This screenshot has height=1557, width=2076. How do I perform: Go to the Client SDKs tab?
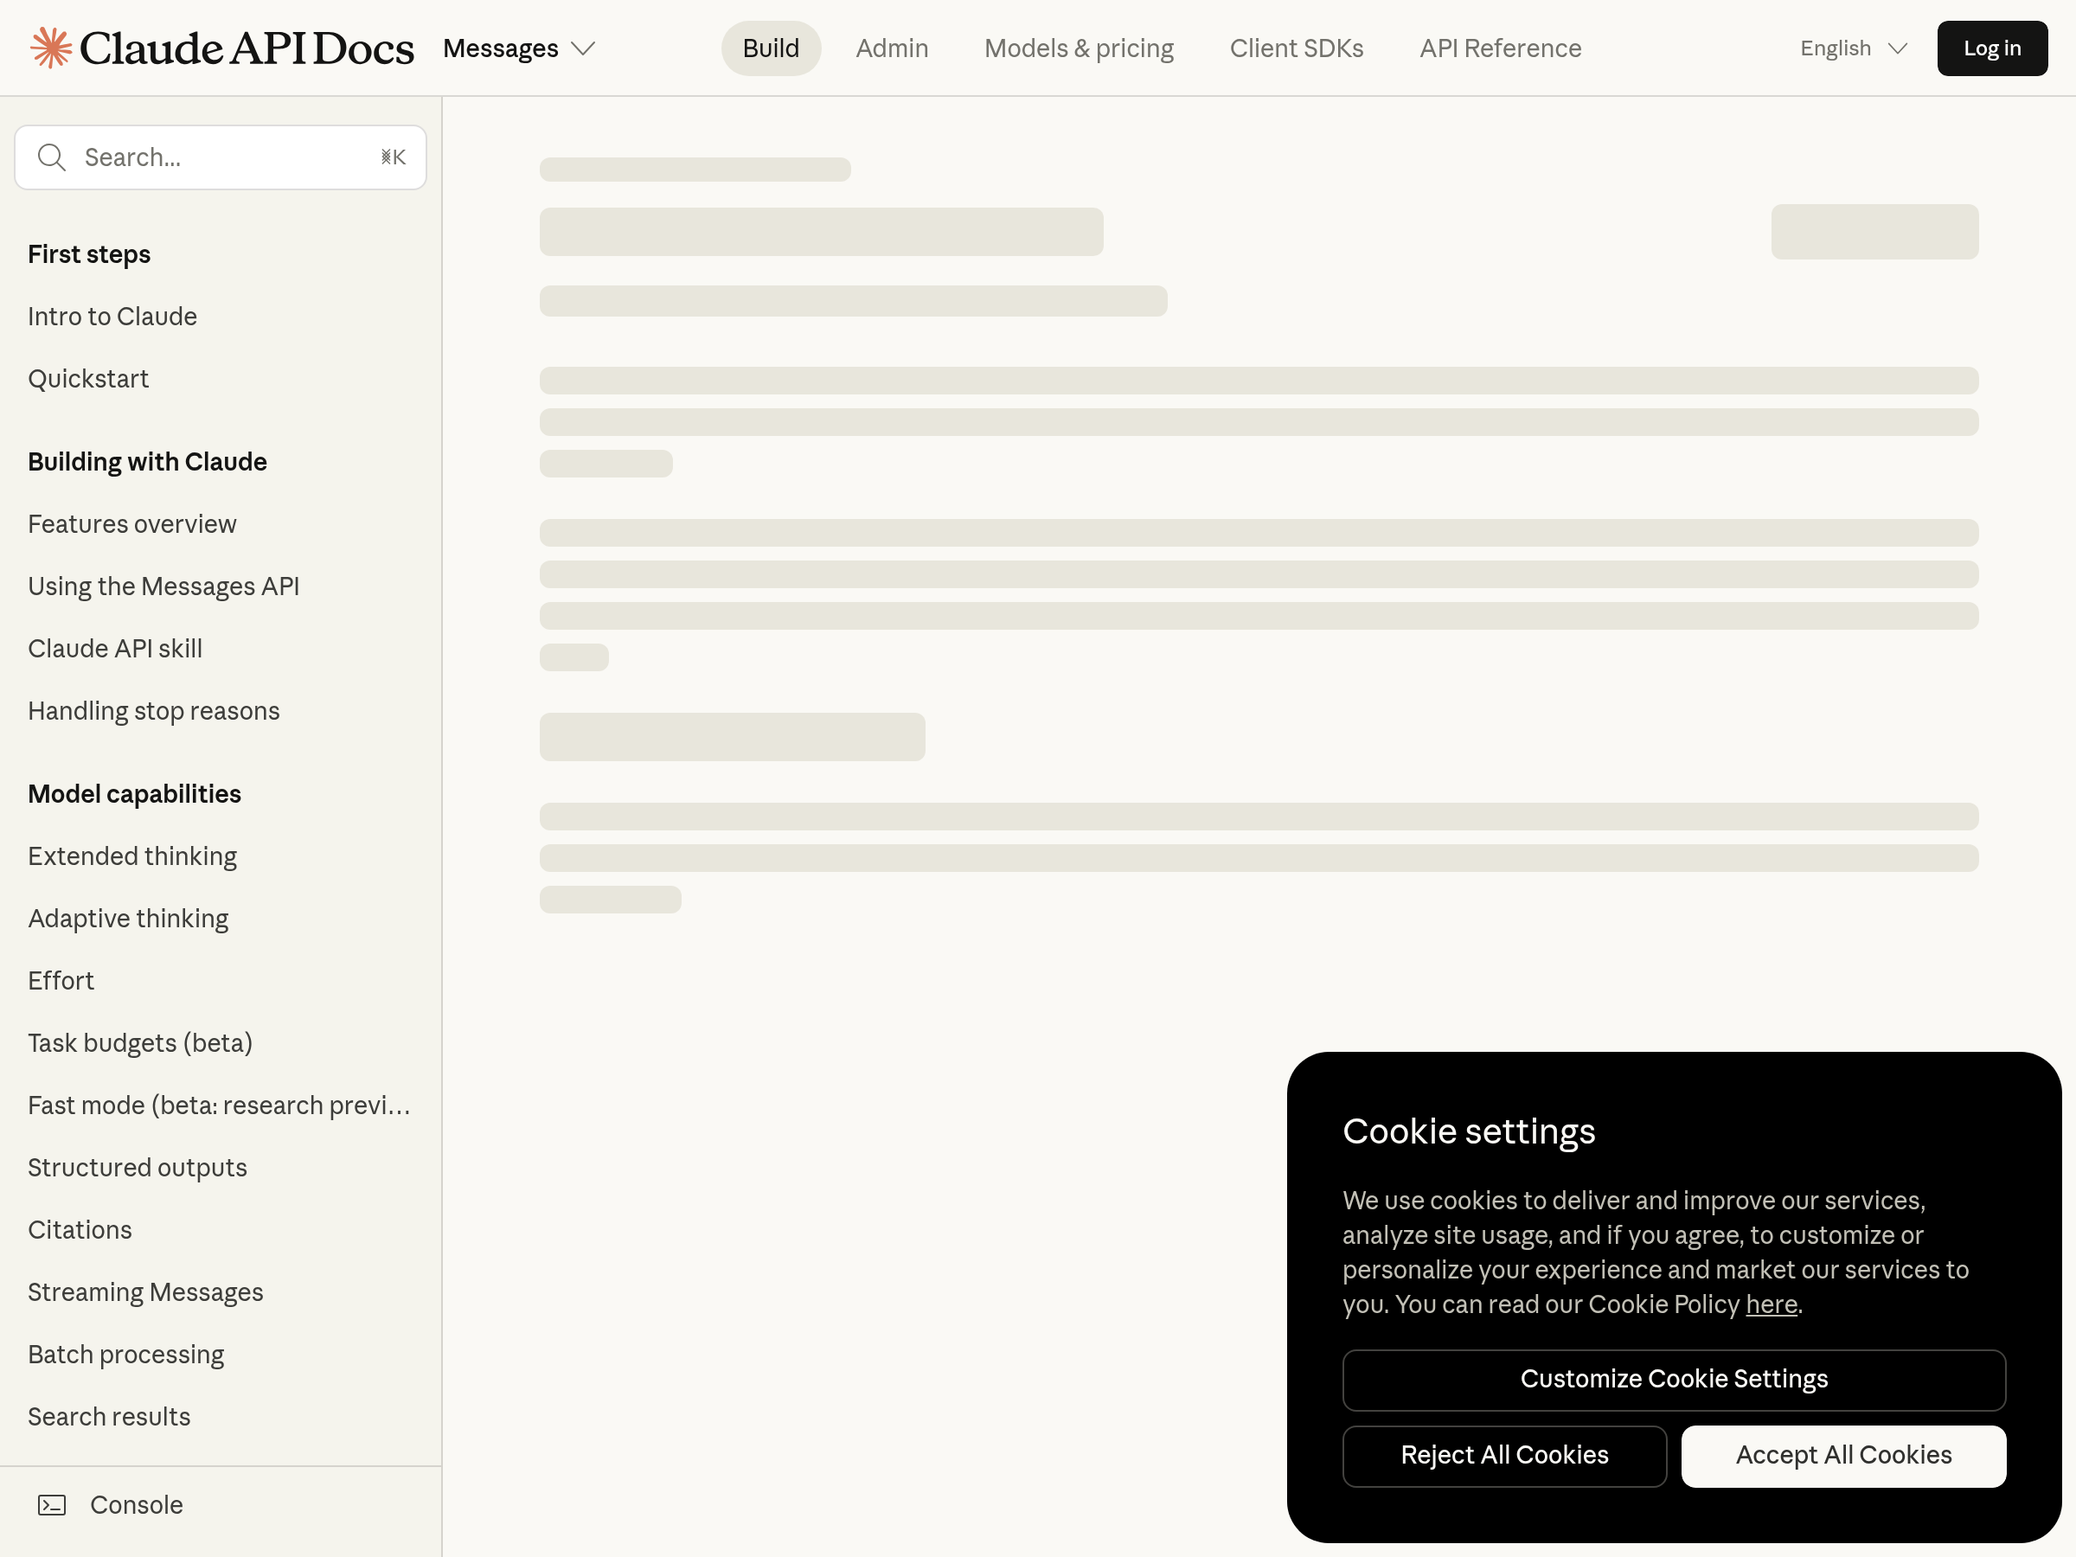point(1296,48)
